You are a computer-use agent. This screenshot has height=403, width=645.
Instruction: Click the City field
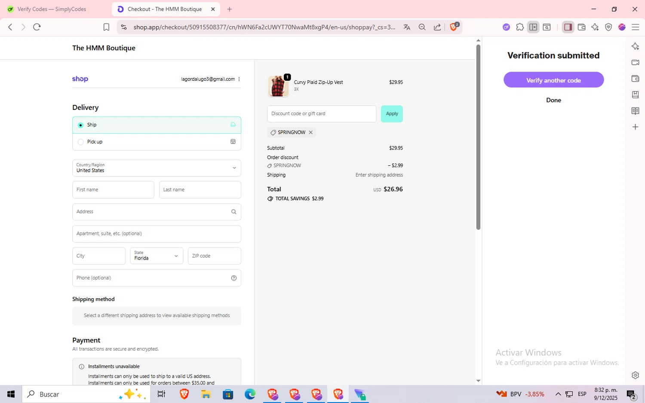click(x=99, y=256)
